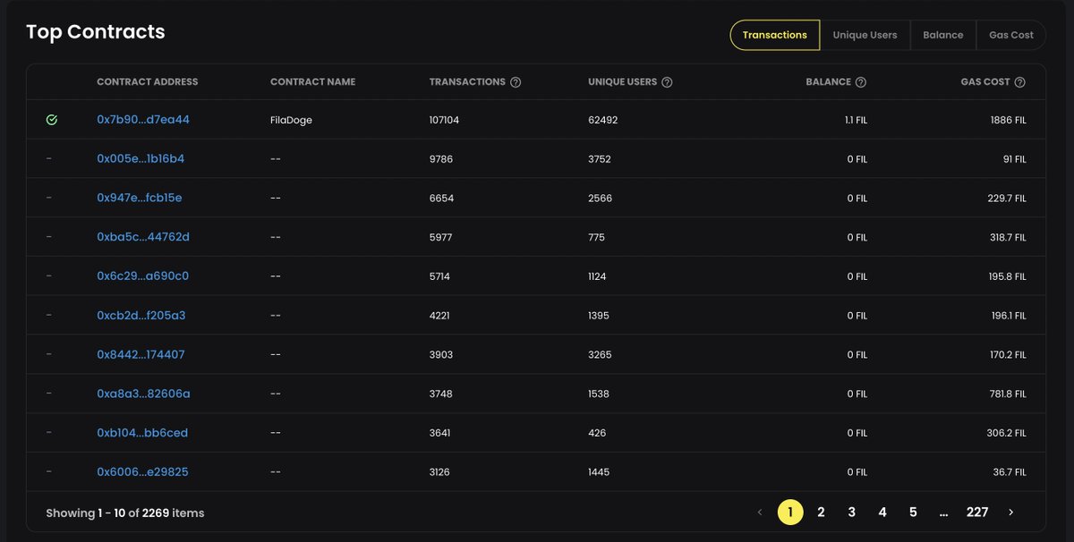Click the 1886 FIL gas cost
The image size is (1074, 542).
1008,120
